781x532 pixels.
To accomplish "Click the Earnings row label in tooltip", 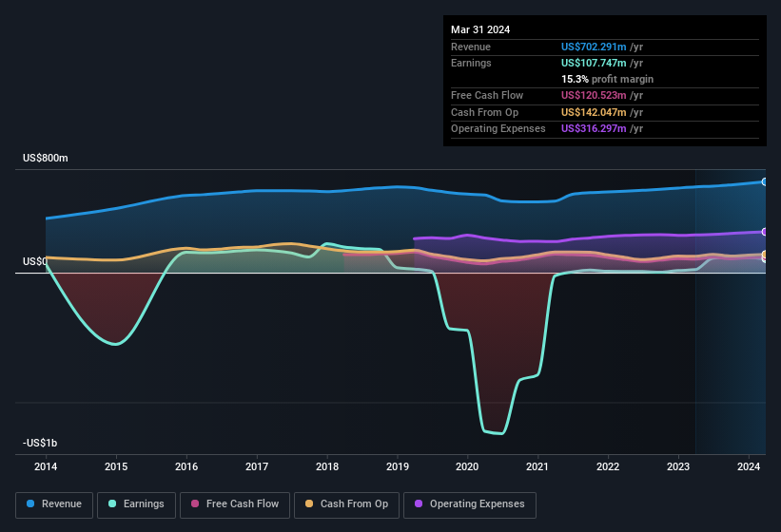I will pyautogui.click(x=471, y=63).
